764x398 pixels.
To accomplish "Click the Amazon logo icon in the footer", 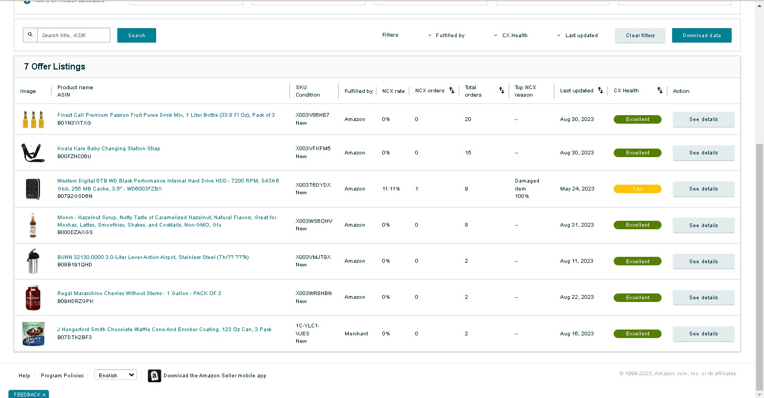I will [154, 376].
